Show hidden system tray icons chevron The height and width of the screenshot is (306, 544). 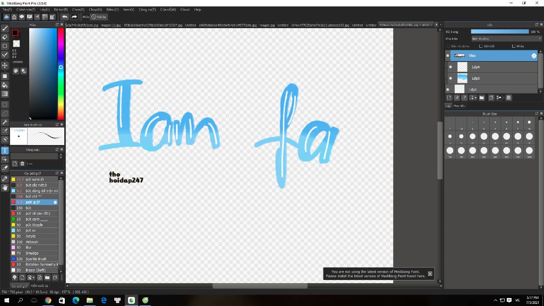pyautogui.click(x=496, y=301)
